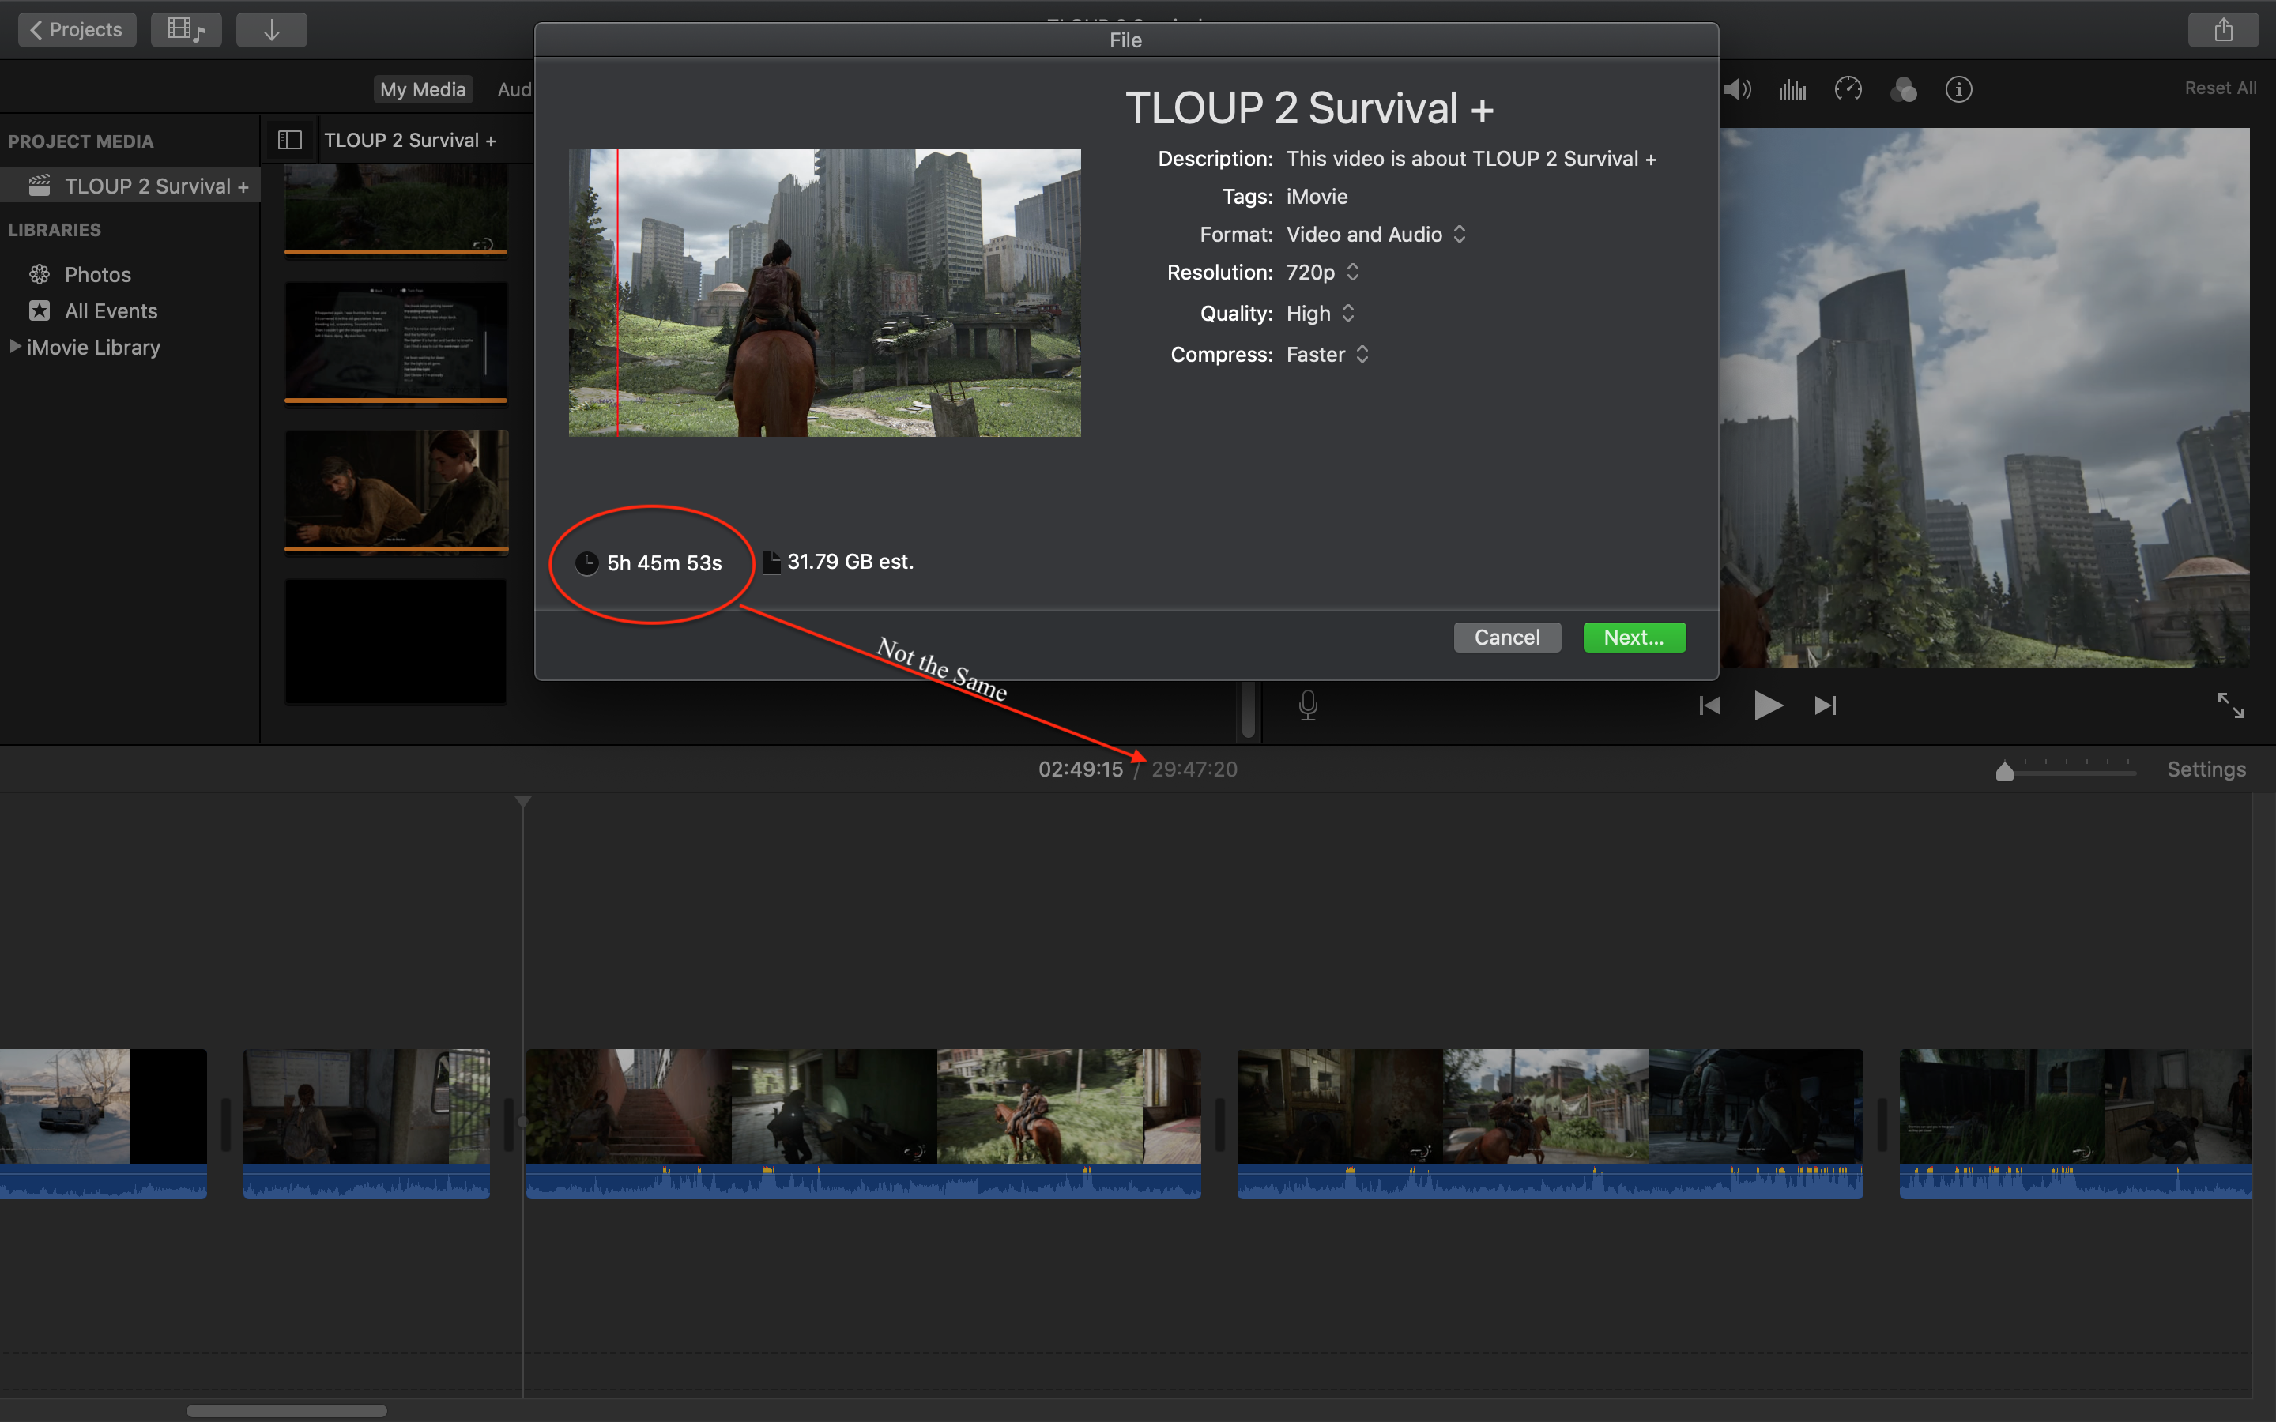The width and height of the screenshot is (2276, 1422).
Task: Open the Compress Faster dropdown
Action: [1327, 355]
